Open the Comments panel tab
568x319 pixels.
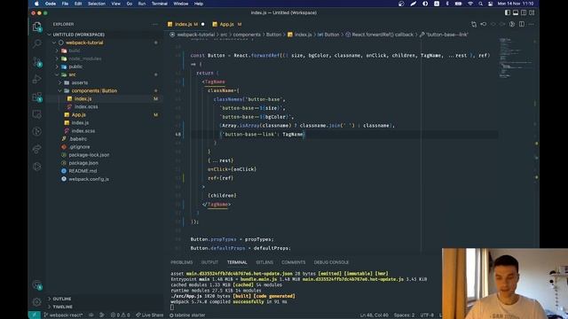294,262
